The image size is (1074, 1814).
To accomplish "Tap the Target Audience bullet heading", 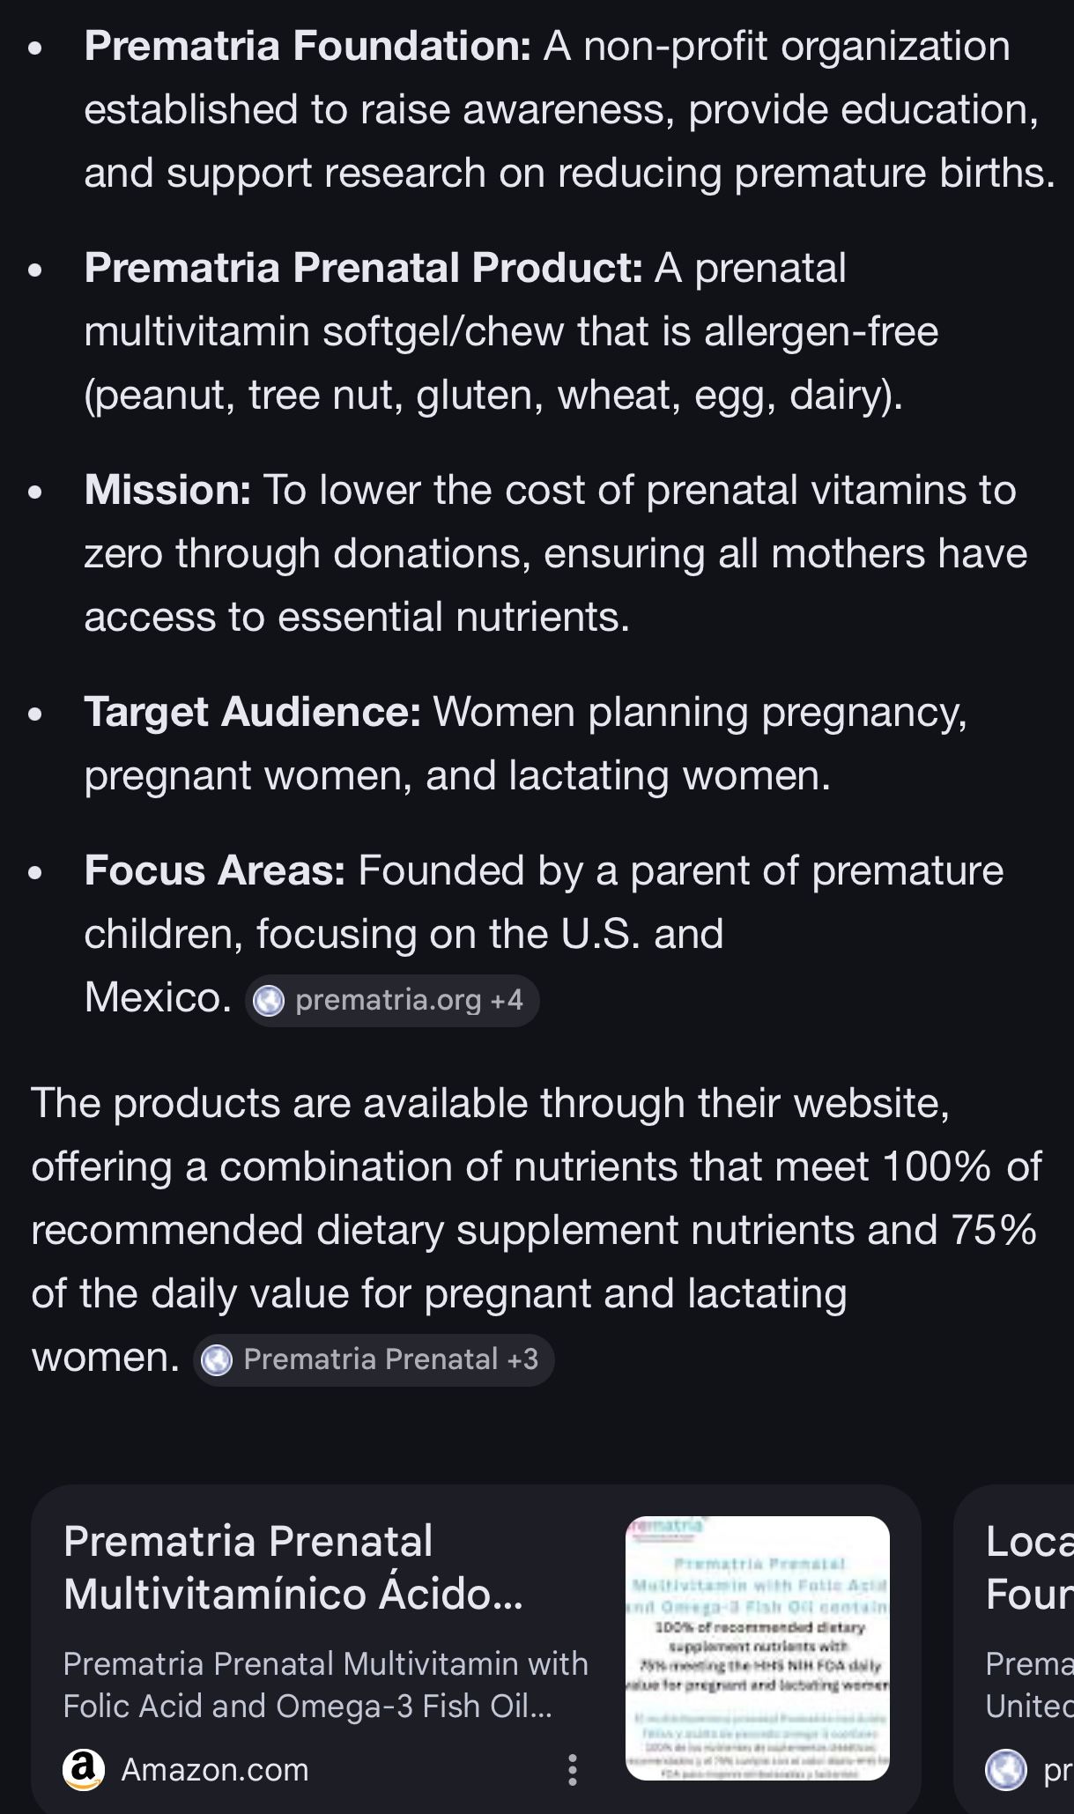I will [252, 713].
